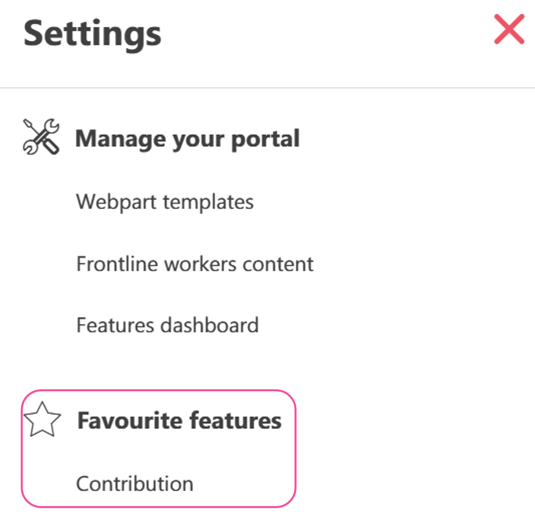The image size is (535, 523).
Task: Click the Favourite features star icon
Action: pyautogui.click(x=42, y=419)
